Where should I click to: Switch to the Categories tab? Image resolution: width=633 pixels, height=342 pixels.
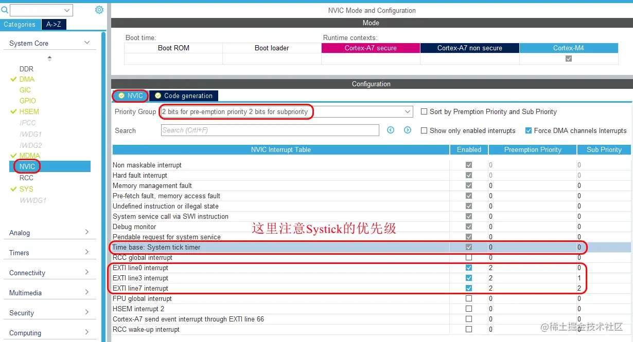[20, 24]
